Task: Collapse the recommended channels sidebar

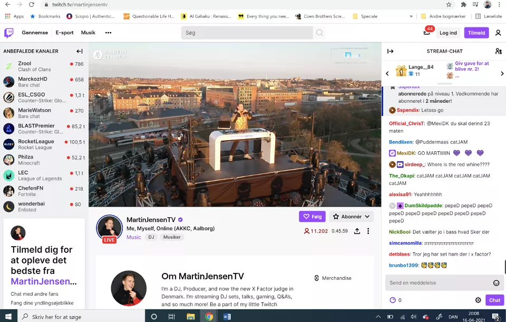Action: 80,51
